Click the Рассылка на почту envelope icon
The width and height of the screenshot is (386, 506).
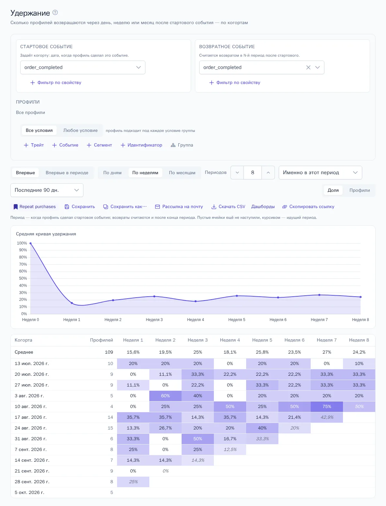pyautogui.click(x=157, y=207)
